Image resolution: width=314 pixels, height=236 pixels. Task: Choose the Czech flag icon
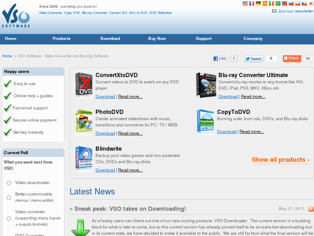click(304, 3)
